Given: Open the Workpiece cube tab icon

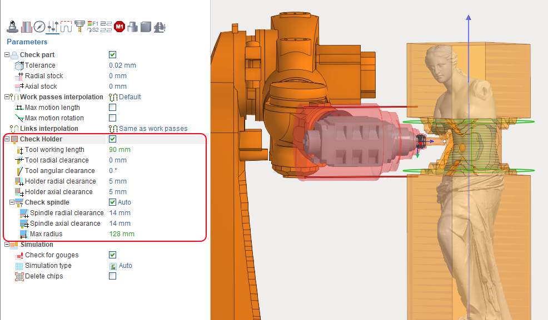Looking at the screenshot, I should click(146, 27).
